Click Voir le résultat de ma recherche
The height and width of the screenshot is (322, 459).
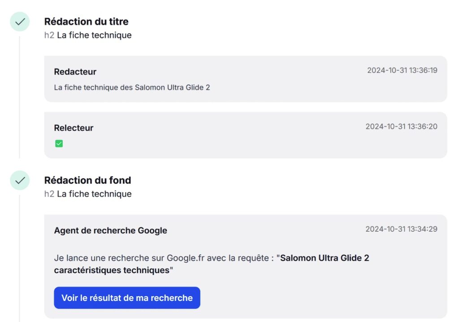(127, 297)
